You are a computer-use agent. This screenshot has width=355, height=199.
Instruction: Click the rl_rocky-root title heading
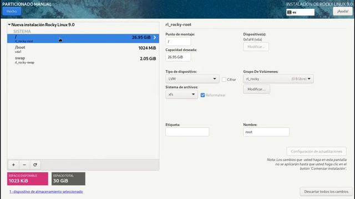[179, 24]
